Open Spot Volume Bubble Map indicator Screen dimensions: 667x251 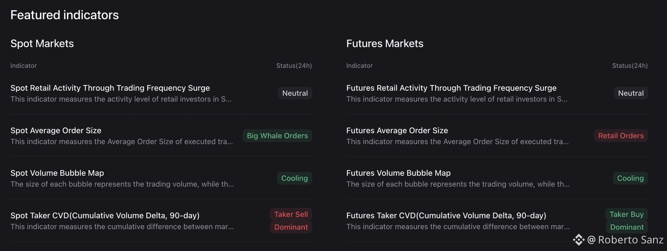coord(57,173)
